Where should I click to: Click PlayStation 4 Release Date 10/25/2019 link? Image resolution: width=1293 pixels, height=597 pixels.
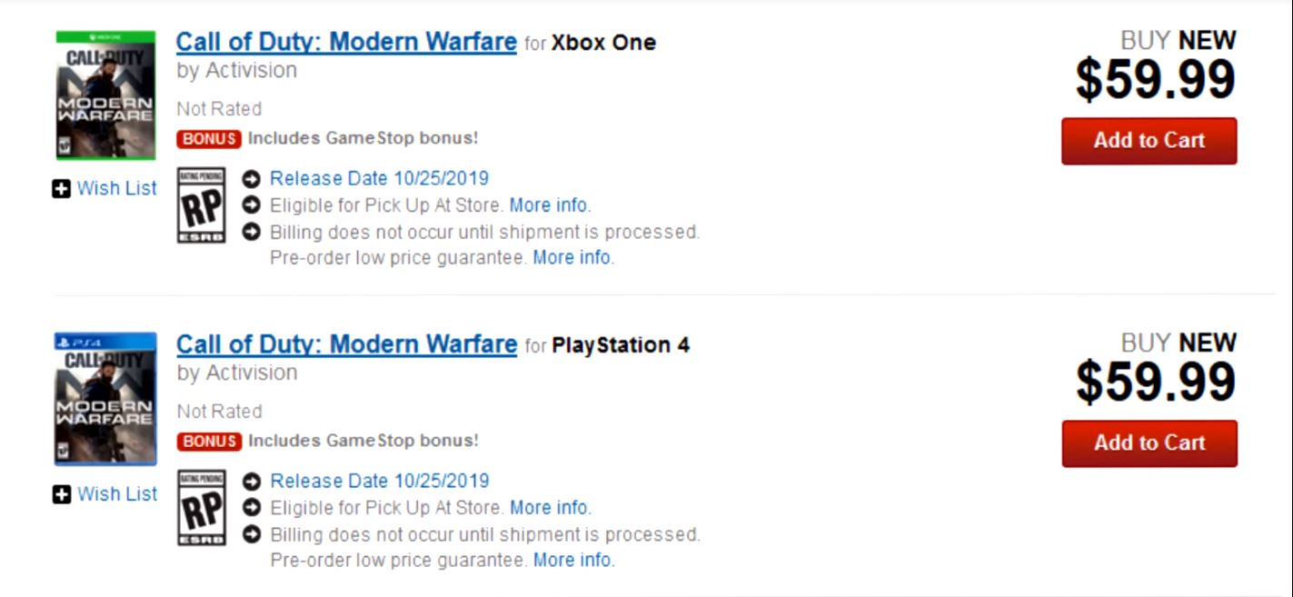click(x=379, y=481)
